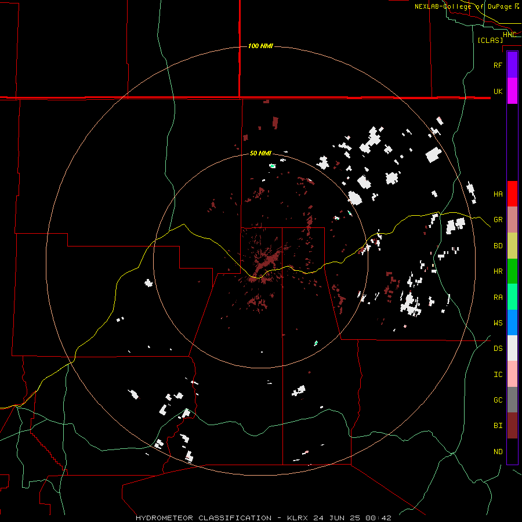Click the HR heavy rain green swatch
Image resolution: width=522 pixels, height=522 pixels.
(512, 271)
